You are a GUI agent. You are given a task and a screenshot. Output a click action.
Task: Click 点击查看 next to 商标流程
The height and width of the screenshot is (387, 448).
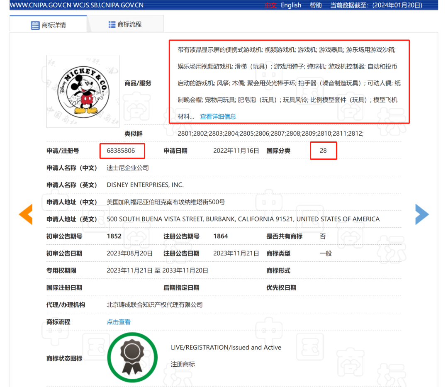tap(119, 322)
